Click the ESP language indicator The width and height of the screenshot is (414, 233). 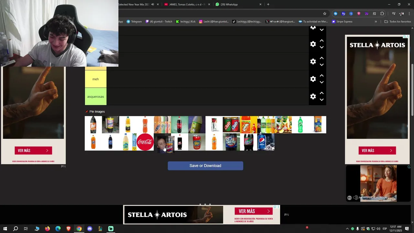[385, 229]
